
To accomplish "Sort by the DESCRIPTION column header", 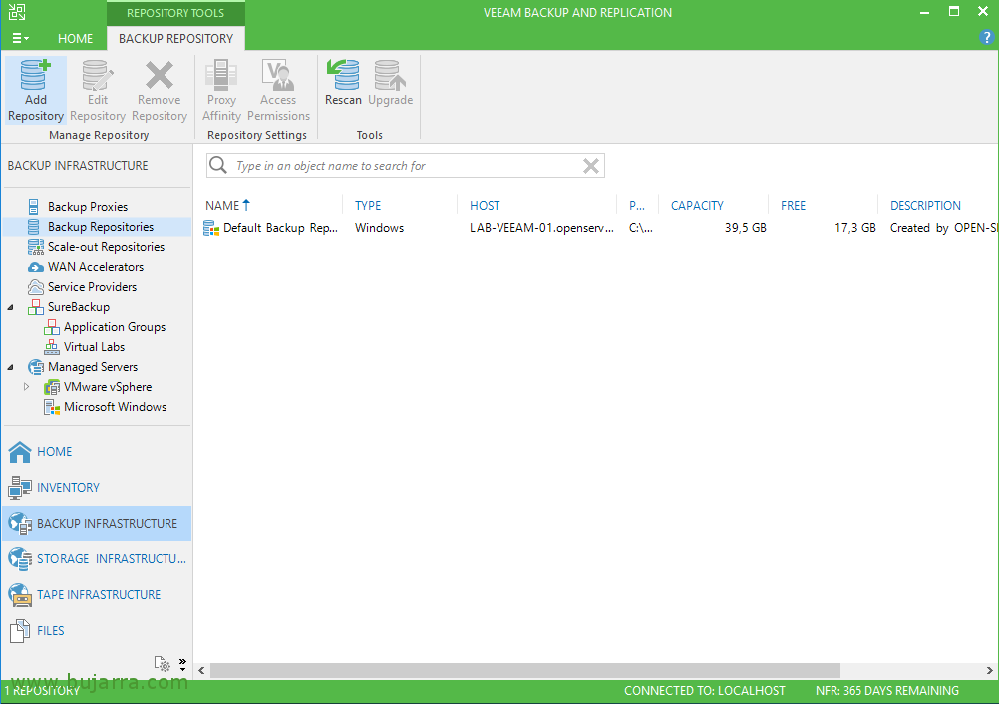I will [925, 206].
